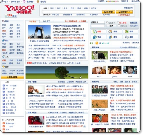Viewport: 143px width, 135px height.
Task: Open the CCTV building news photo
Action: point(39,32)
